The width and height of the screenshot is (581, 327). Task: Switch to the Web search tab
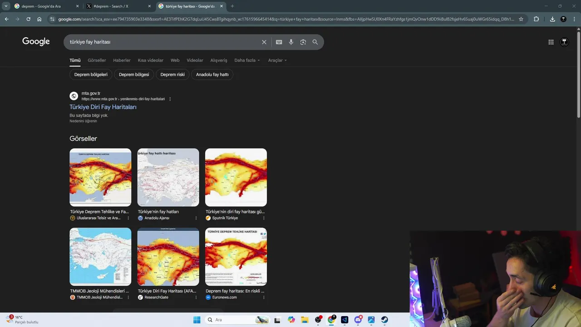(x=175, y=60)
